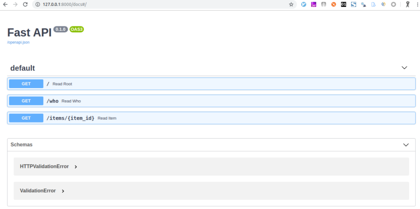Click the GET badge on the root endpoint
420x209 pixels.
(x=26, y=84)
